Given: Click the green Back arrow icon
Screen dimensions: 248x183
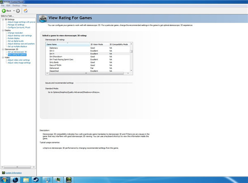Looking at the screenshot, I should pos(4,10).
